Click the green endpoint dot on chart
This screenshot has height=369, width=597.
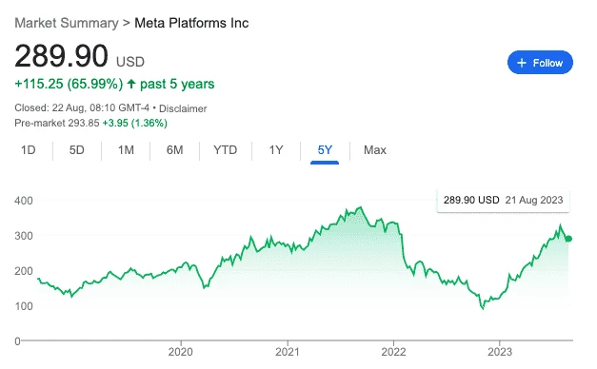coord(568,239)
